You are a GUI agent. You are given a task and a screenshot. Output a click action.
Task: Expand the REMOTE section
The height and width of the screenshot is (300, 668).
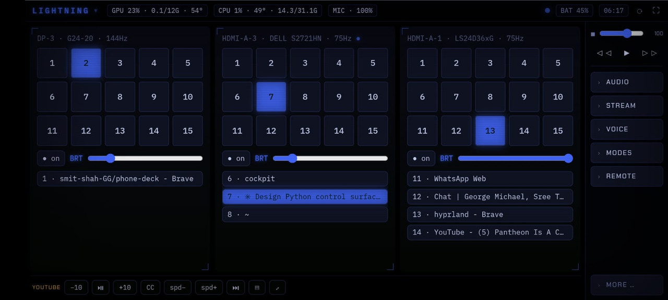pos(627,176)
